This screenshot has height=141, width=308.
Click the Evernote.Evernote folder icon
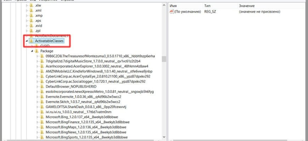(42, 97)
